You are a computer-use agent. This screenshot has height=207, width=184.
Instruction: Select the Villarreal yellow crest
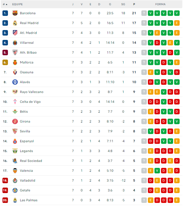[15, 43]
